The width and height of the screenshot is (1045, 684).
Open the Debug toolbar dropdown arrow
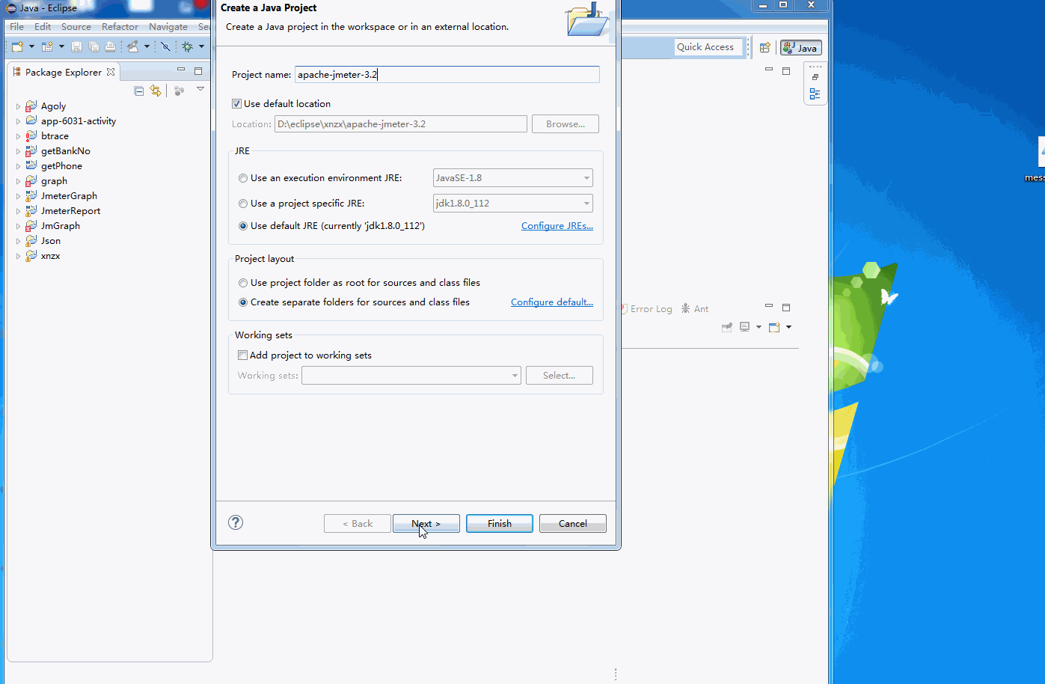[201, 46]
